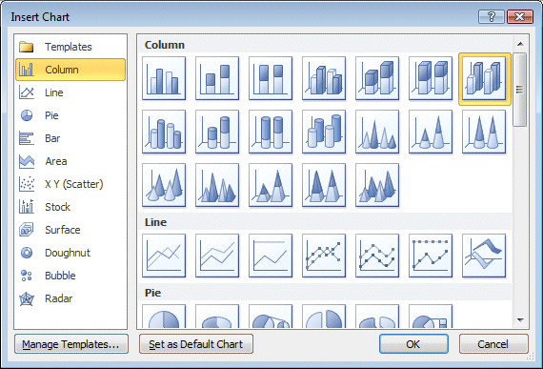Click the scrollbar up arrow
Screen dimensions: 543x369
tap(520, 44)
